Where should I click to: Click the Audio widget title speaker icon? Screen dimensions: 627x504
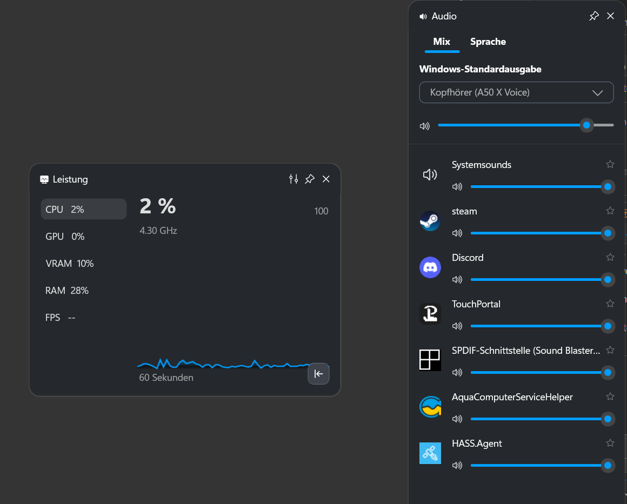[x=423, y=16]
